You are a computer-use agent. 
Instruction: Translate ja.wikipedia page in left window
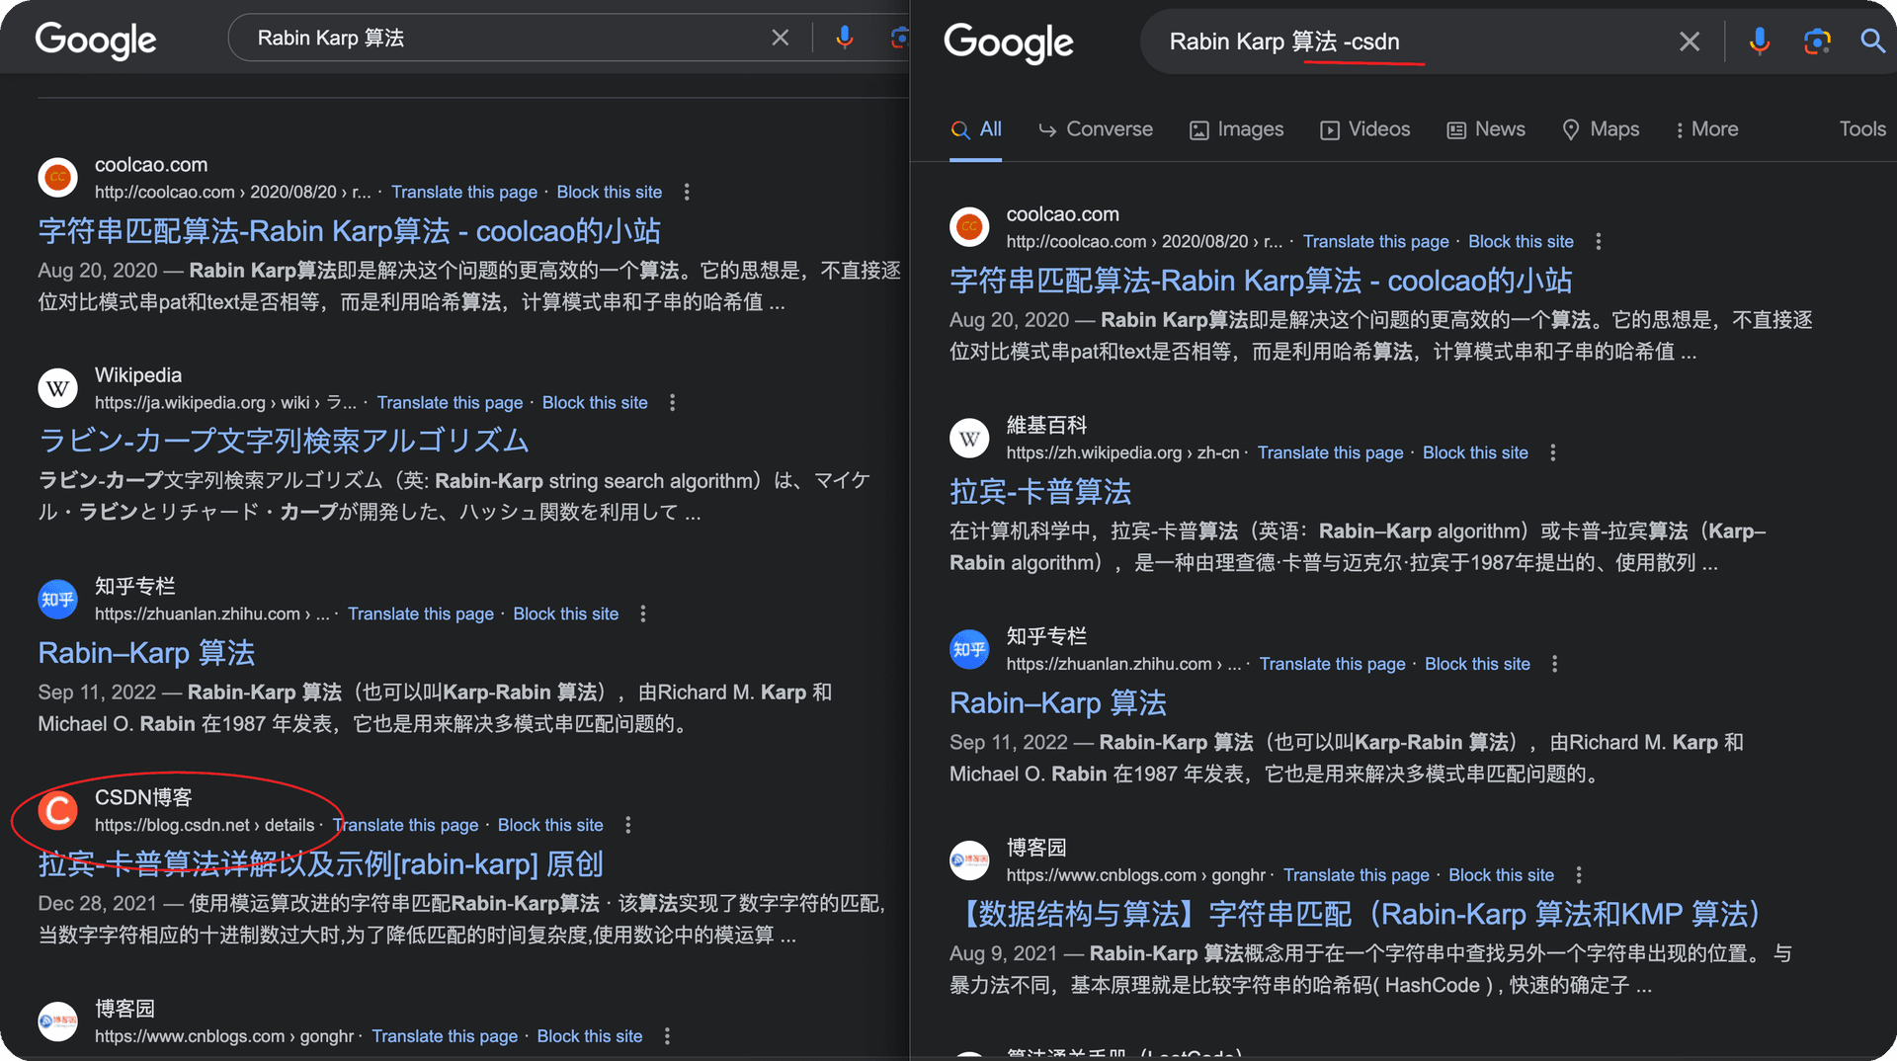point(450,402)
